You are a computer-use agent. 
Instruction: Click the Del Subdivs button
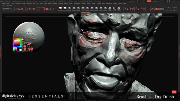tap(40, 10)
